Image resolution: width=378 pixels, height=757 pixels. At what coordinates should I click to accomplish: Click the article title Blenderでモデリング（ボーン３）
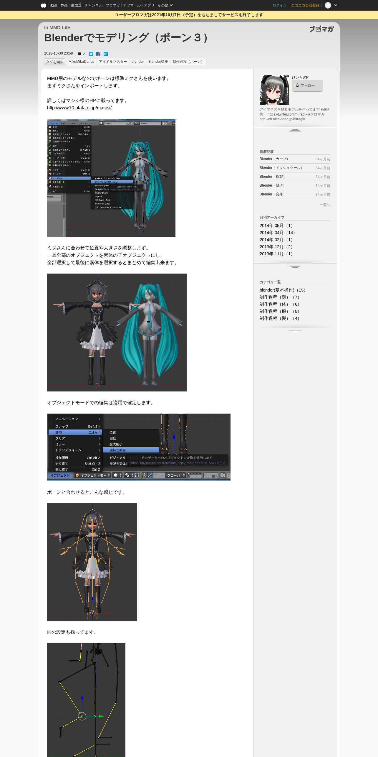(128, 38)
